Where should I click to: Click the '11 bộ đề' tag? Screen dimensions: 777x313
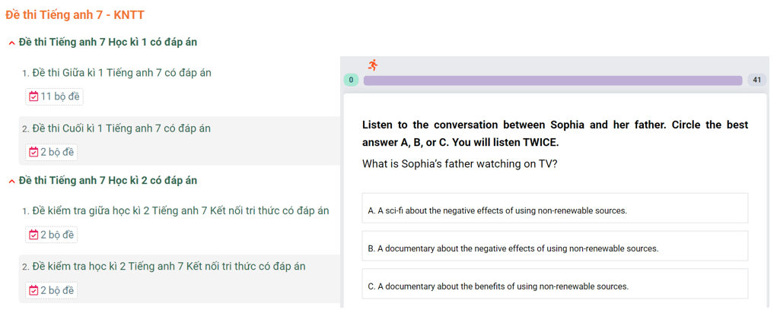click(55, 97)
